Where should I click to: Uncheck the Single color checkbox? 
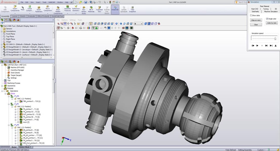[x=267, y=19]
